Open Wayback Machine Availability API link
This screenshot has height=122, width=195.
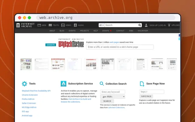(36, 91)
